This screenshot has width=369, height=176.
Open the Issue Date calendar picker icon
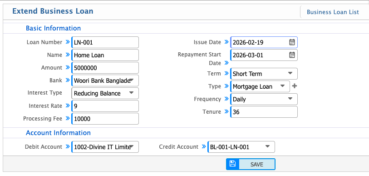pyautogui.click(x=292, y=42)
